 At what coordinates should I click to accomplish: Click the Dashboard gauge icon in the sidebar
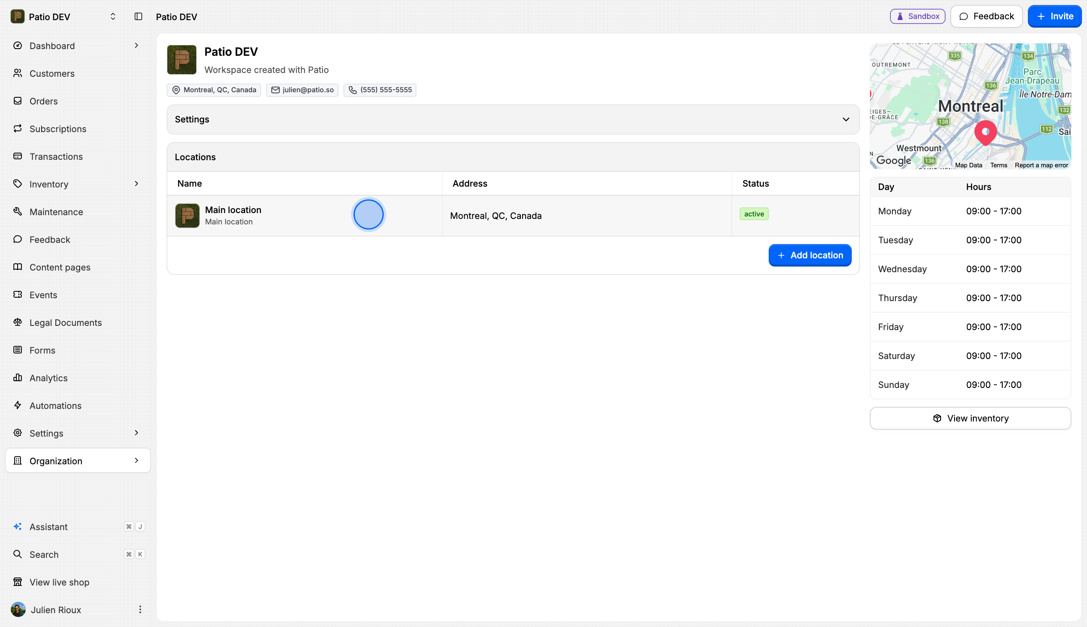coord(18,46)
